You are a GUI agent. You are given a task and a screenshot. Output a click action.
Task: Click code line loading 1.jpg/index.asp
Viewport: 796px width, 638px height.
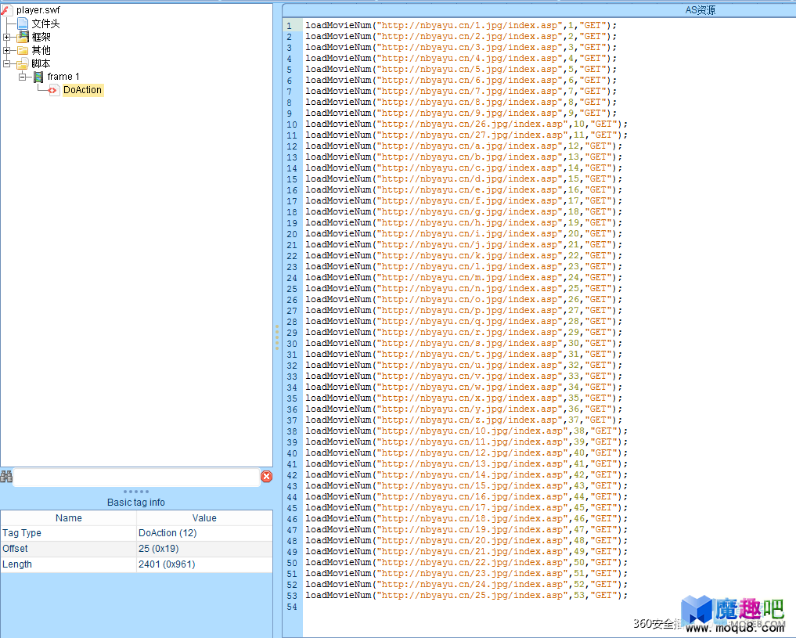click(x=461, y=25)
